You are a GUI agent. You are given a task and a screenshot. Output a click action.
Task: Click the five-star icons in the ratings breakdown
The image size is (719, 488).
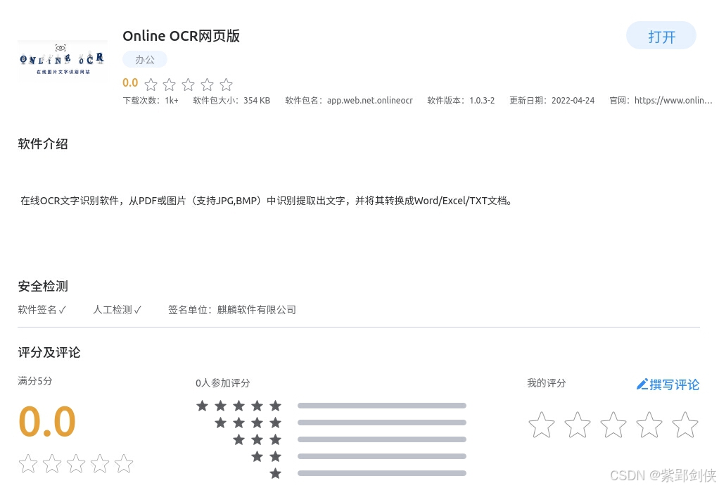coord(238,406)
